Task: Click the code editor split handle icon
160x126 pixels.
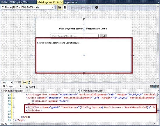Action: coord(158,95)
